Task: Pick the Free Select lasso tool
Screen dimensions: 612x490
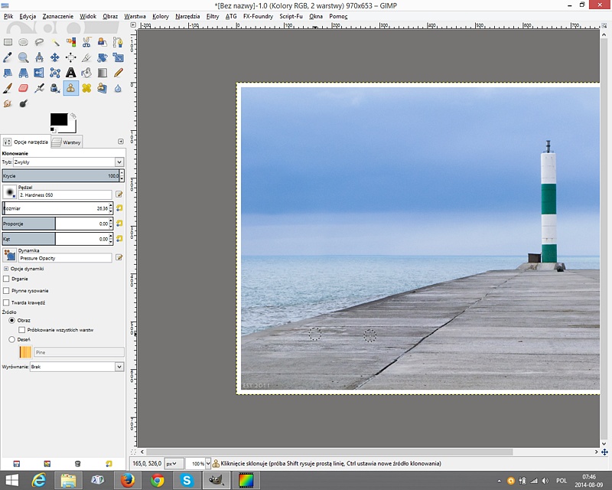Action: click(x=39, y=42)
